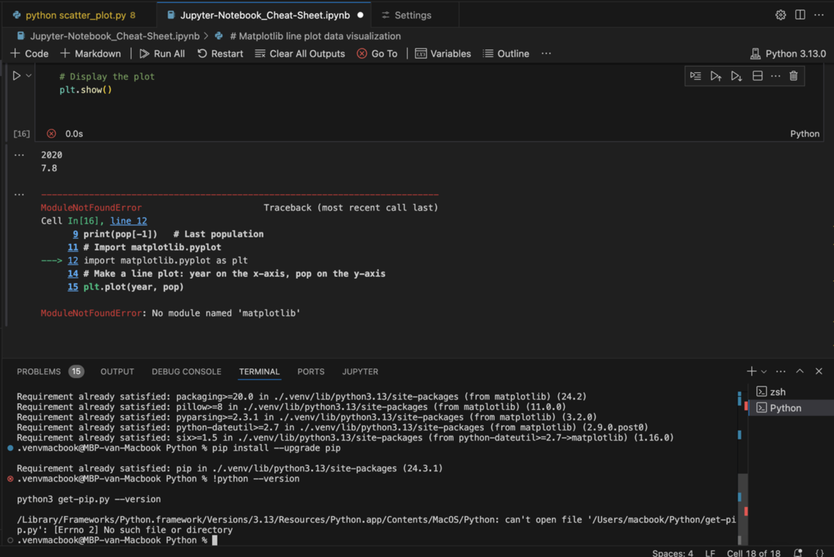
Task: Open notifications bell in status bar
Action: click(798, 553)
